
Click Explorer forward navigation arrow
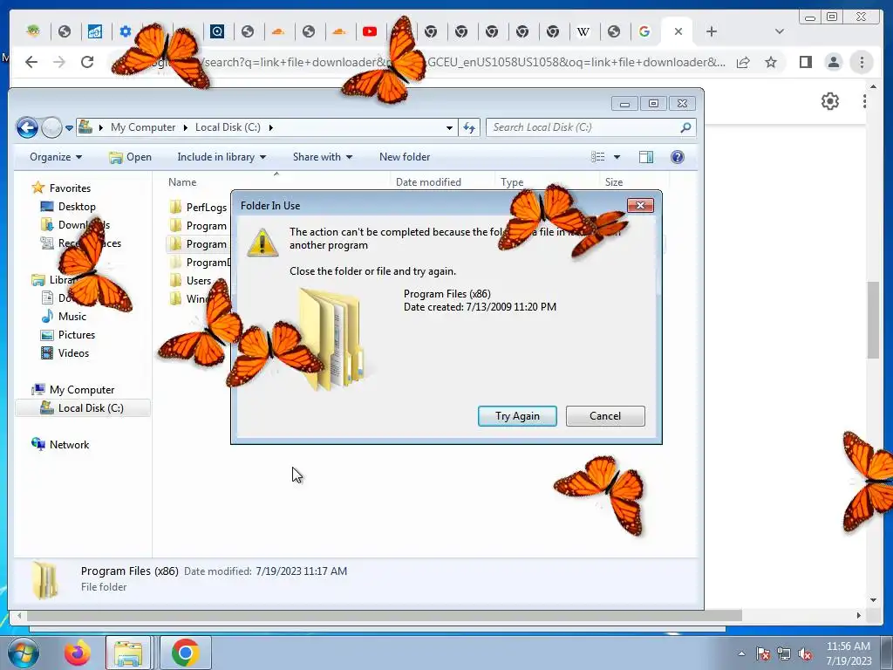click(51, 127)
